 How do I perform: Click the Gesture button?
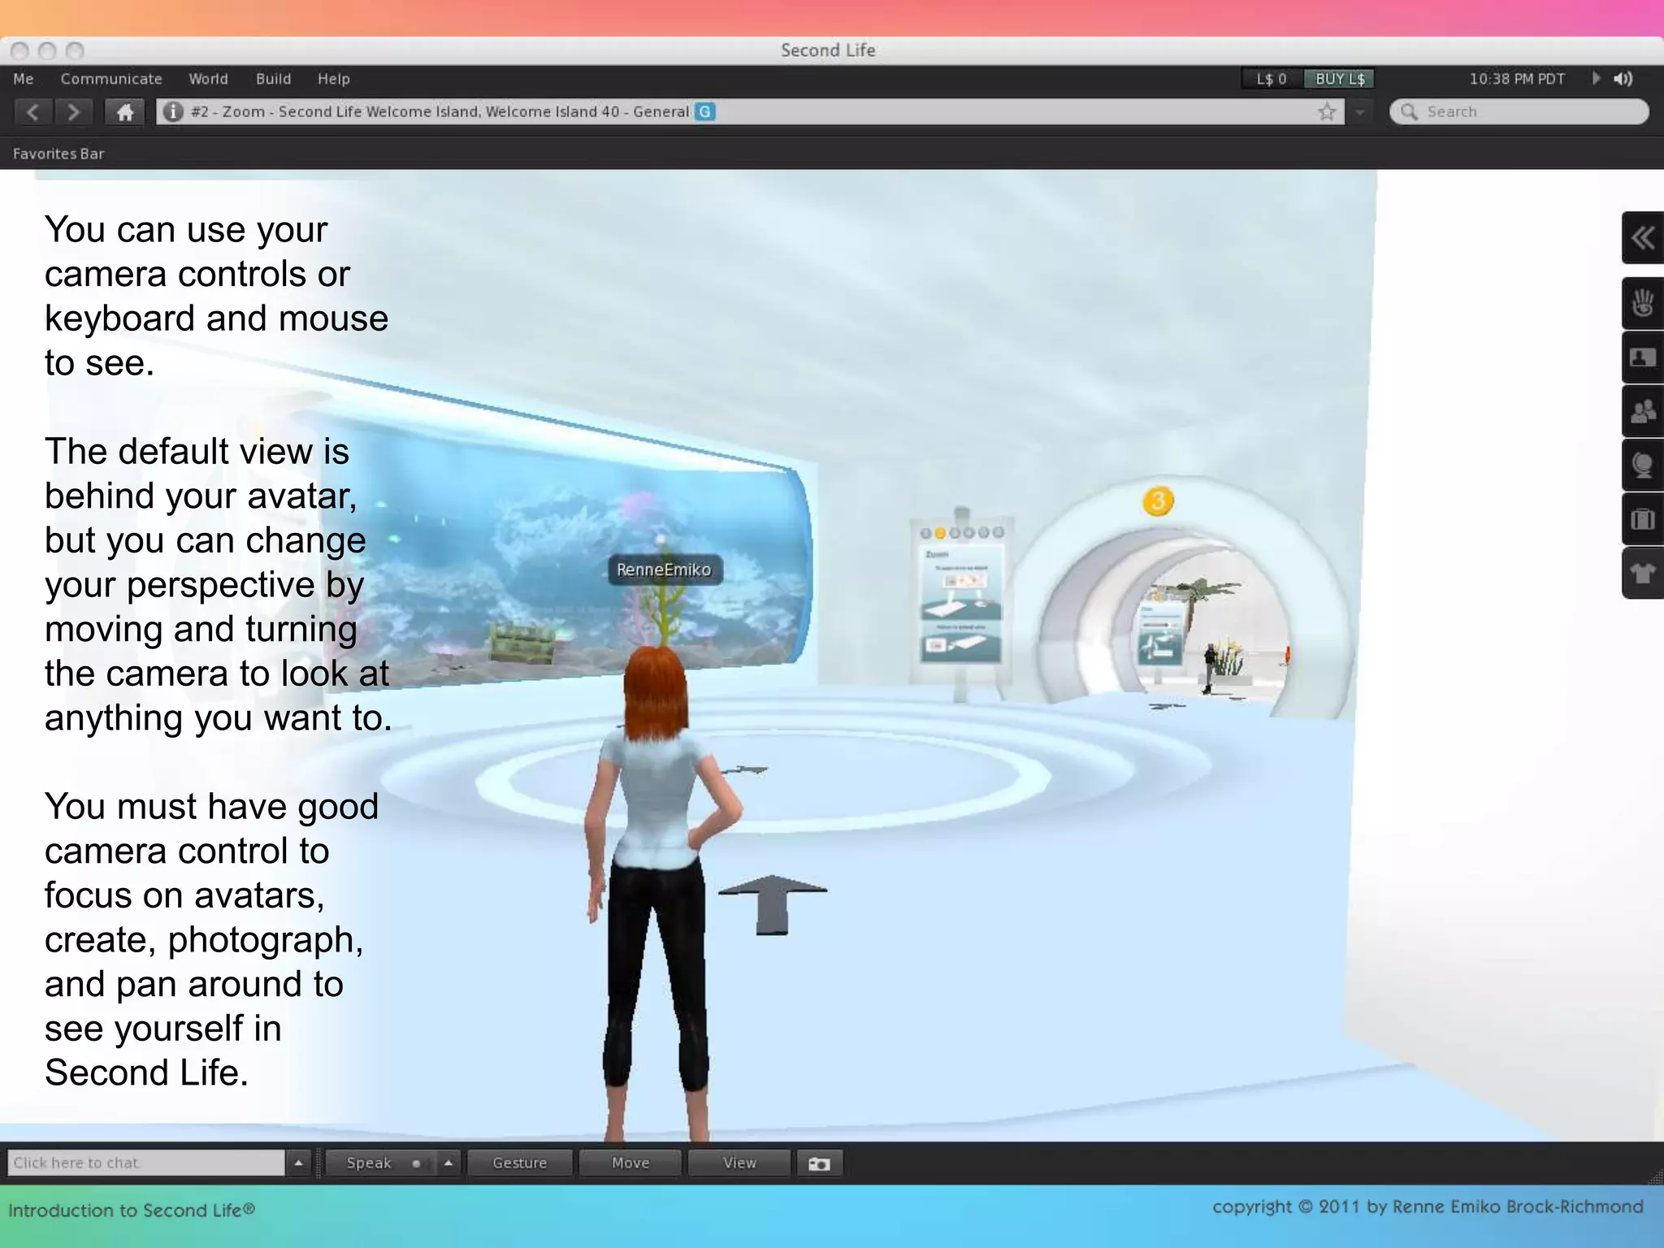(520, 1163)
